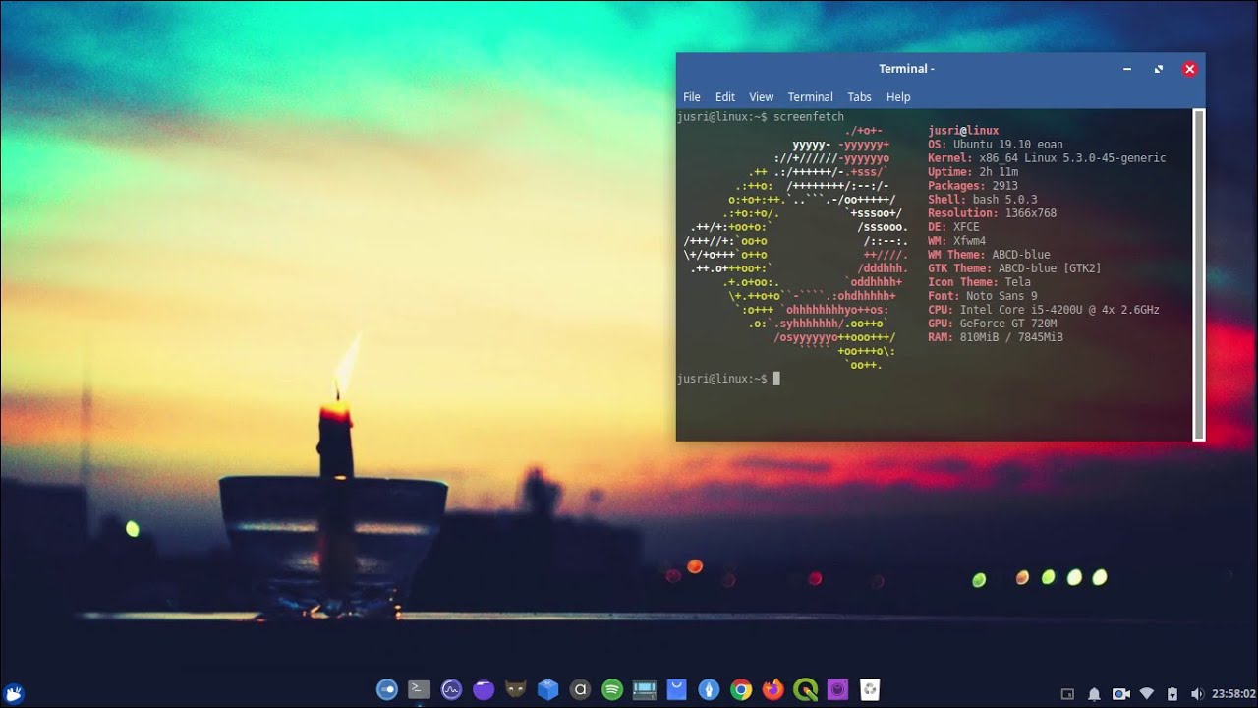Launch the gray circle 'a' dock icon
Image resolution: width=1258 pixels, height=708 pixels.
pyautogui.click(x=580, y=689)
